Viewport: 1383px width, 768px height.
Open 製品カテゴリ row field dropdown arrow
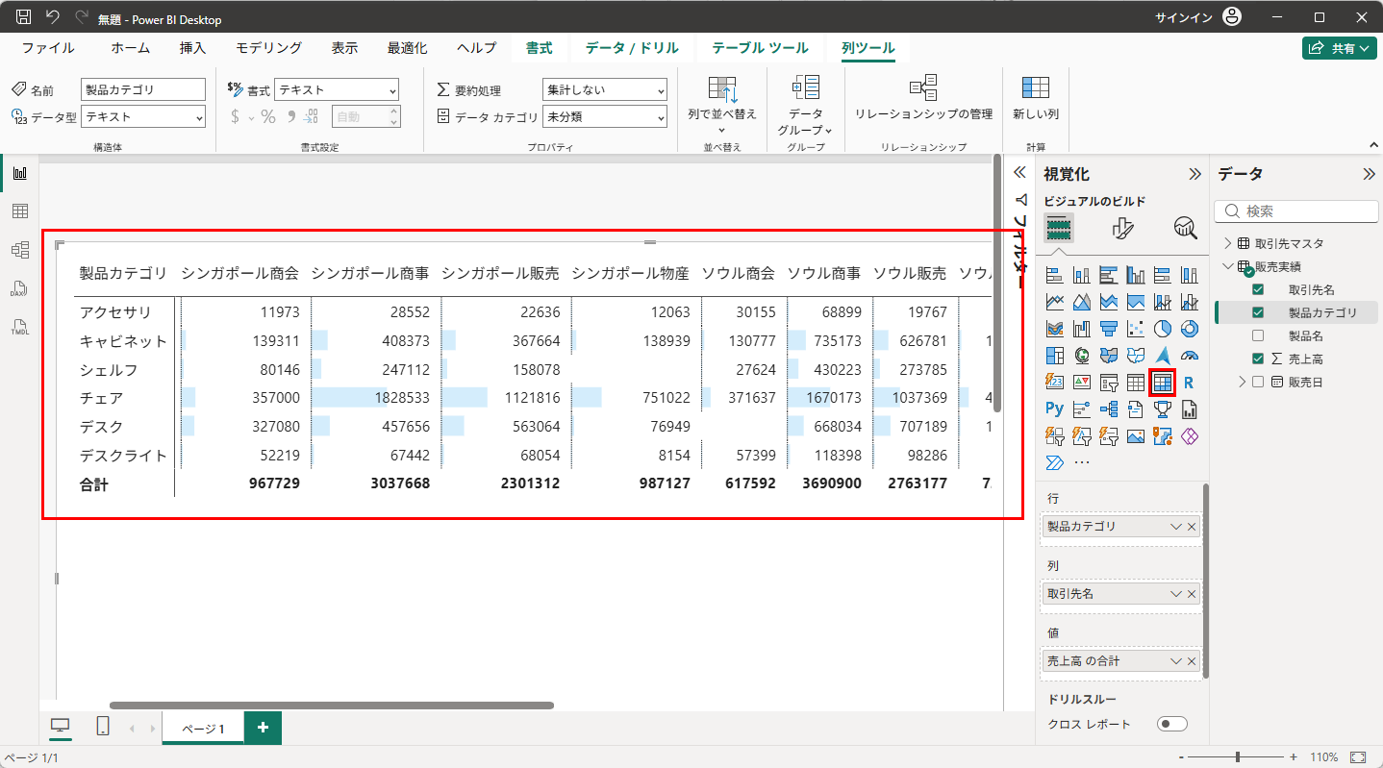(x=1175, y=527)
